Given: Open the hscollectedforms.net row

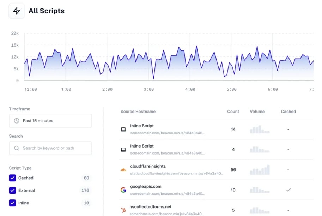Looking at the screenshot, I should (x=216, y=208).
